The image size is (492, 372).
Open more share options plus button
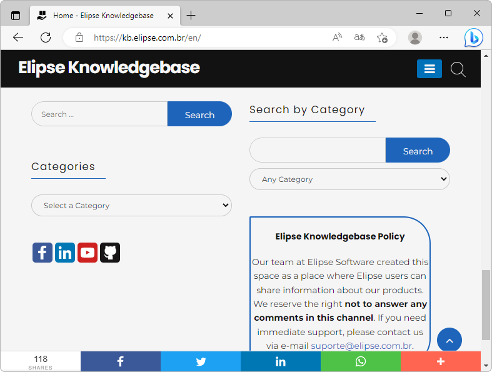pyautogui.click(x=441, y=361)
